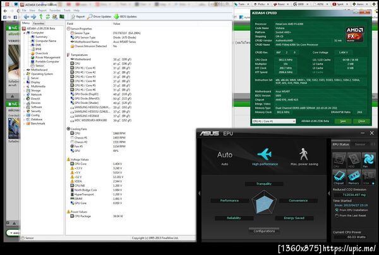The height and width of the screenshot is (255, 379).
Task: Click the Chipset status icon in EPU
Action: [x=339, y=177]
